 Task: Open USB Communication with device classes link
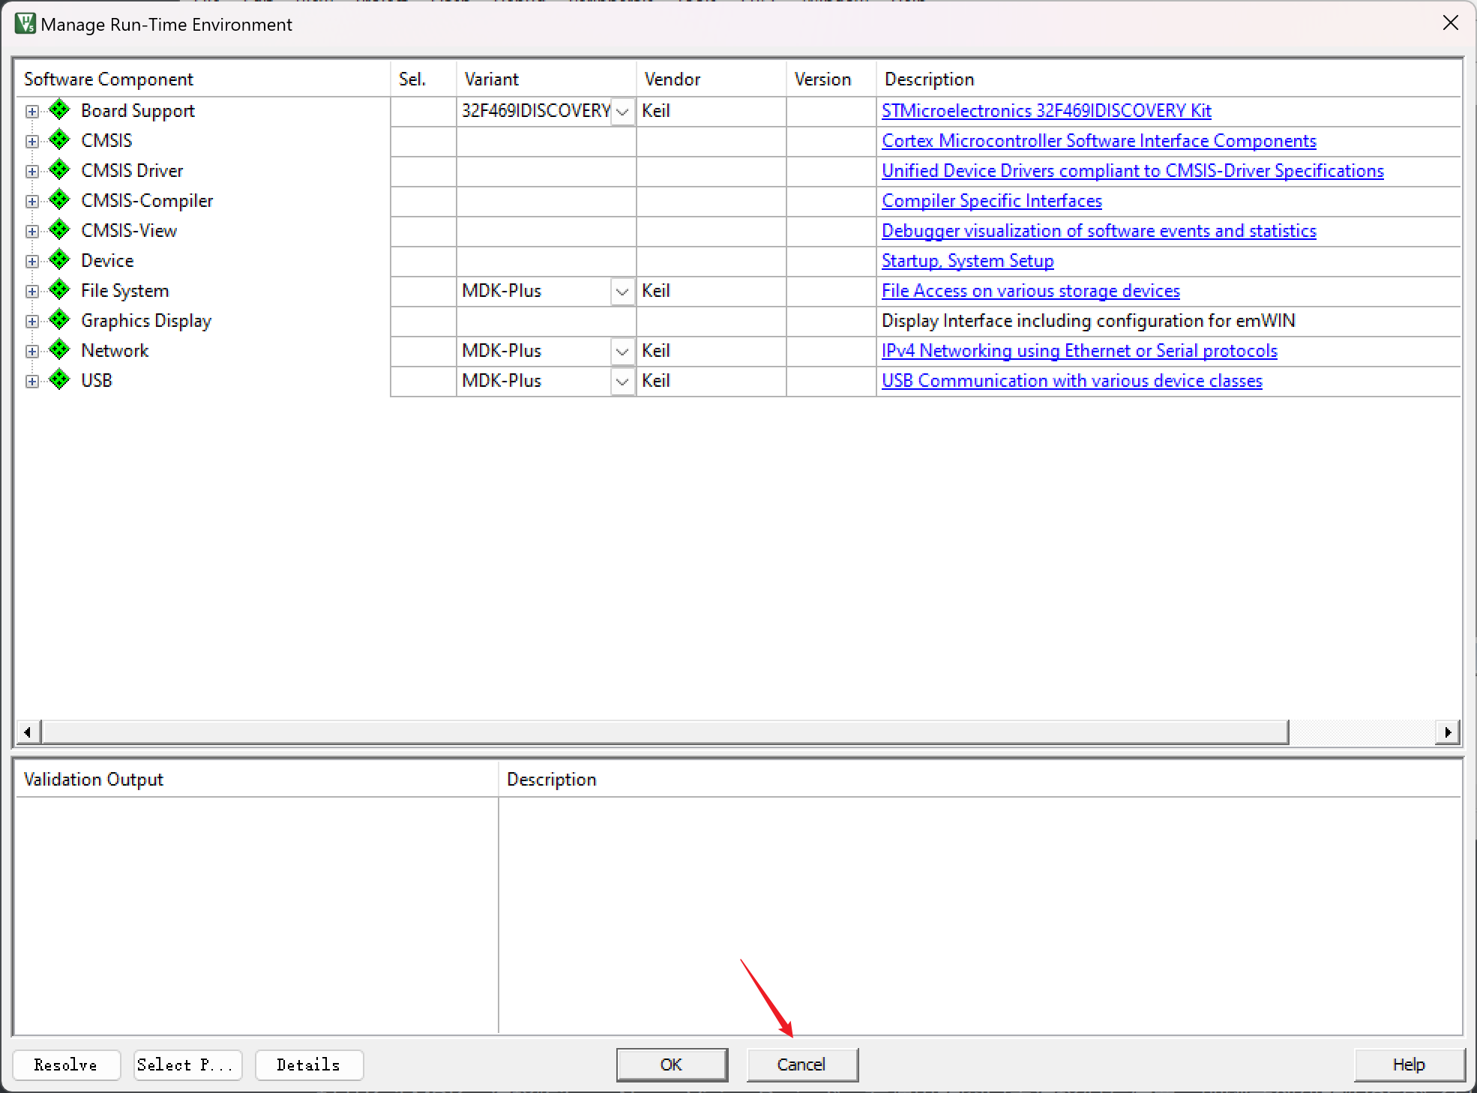pos(1071,381)
